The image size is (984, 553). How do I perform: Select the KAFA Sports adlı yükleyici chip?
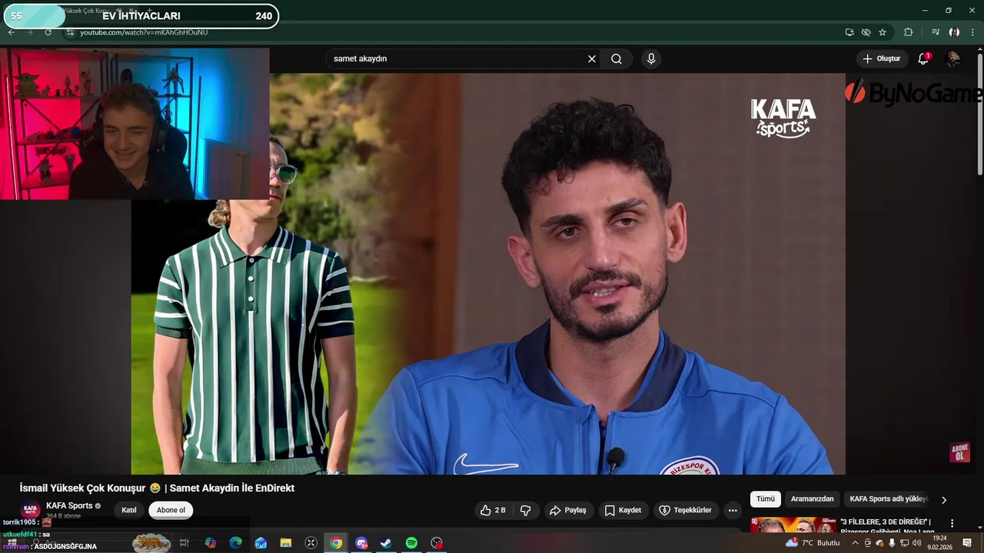pyautogui.click(x=889, y=498)
